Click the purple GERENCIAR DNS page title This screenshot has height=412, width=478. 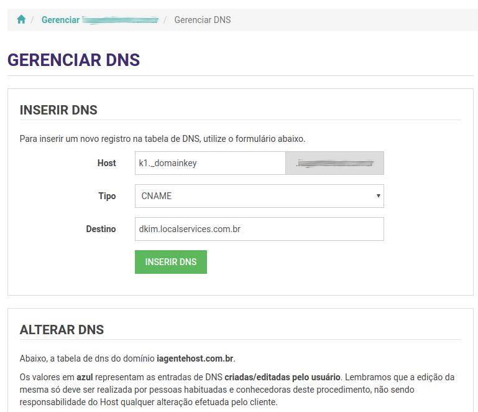(73, 60)
